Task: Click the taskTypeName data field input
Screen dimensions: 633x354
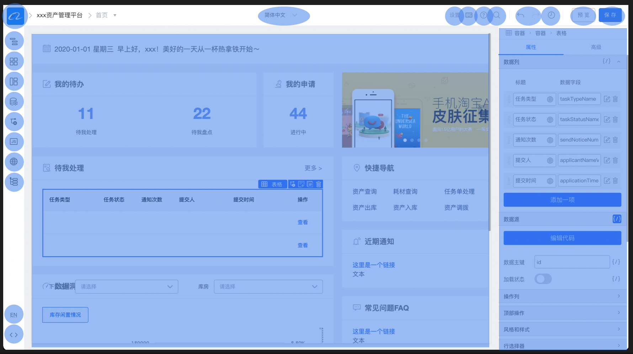Action: (x=579, y=99)
